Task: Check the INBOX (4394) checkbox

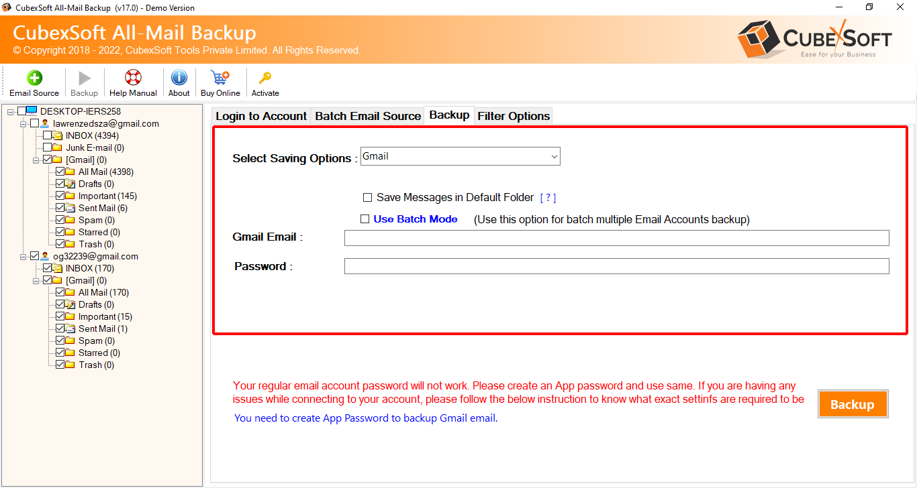Action: point(48,135)
